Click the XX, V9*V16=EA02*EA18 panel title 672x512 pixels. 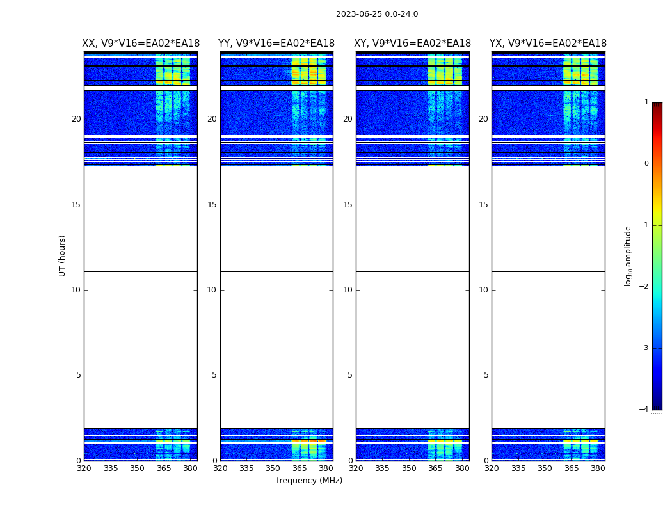[141, 44]
